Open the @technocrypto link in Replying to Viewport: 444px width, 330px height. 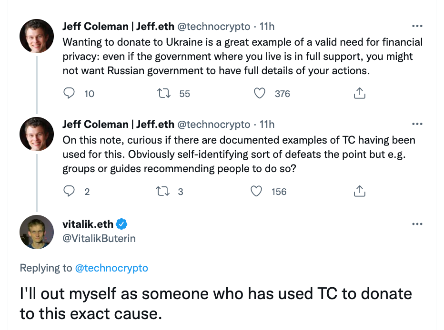[x=112, y=268]
